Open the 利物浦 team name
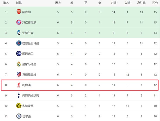The width and height of the screenshot is (160, 121). point(26,85)
